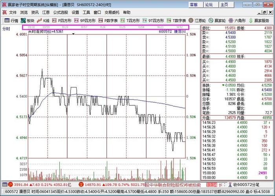This screenshot has height=196, width=275.
Task: Click the 买① bid price 4.4900 row
Action: [x=237, y=62]
